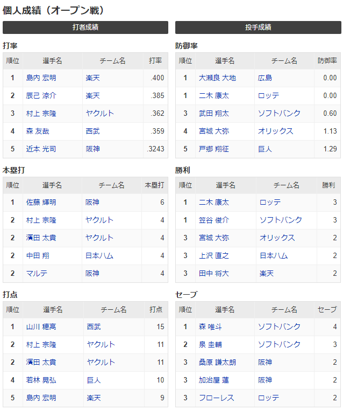Screen dimensions: 343x410
Task: Open 戸郷 翔征 player link
Action: (x=214, y=149)
